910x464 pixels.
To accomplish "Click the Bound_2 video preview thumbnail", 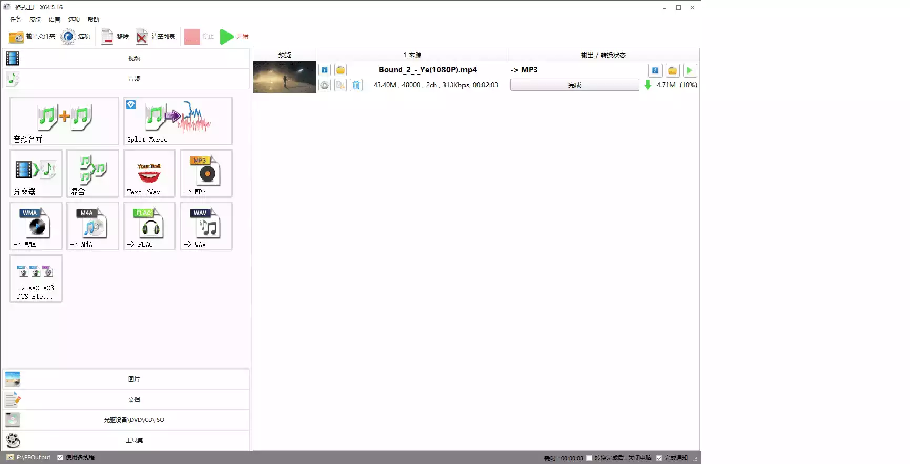I will click(284, 77).
